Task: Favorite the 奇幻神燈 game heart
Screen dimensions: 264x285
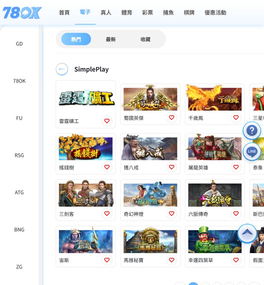Action: pyautogui.click(x=171, y=213)
